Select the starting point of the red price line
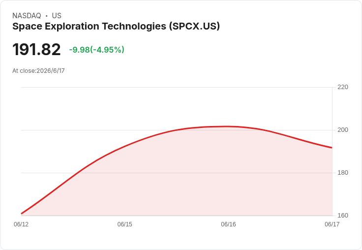This screenshot has height=250, width=362. (22, 214)
